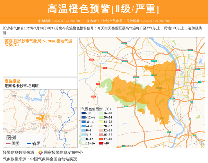Click the 发布单位 长沙市气象局 label
This screenshot has height=163, width=208.
[x=104, y=21]
